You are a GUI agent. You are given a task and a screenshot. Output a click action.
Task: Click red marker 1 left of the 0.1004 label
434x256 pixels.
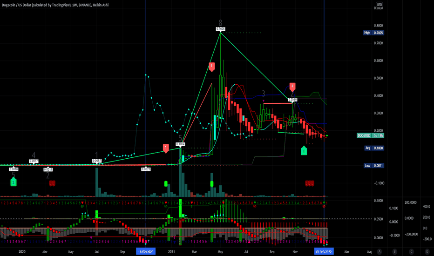[x=166, y=148]
